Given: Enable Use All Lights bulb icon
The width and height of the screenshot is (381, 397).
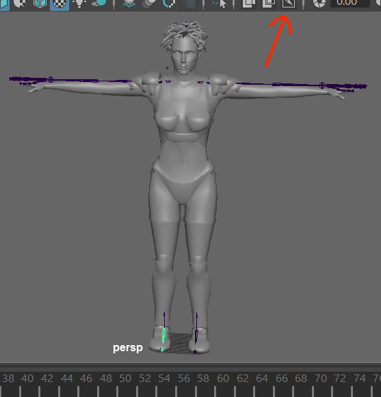Looking at the screenshot, I should point(79,3).
